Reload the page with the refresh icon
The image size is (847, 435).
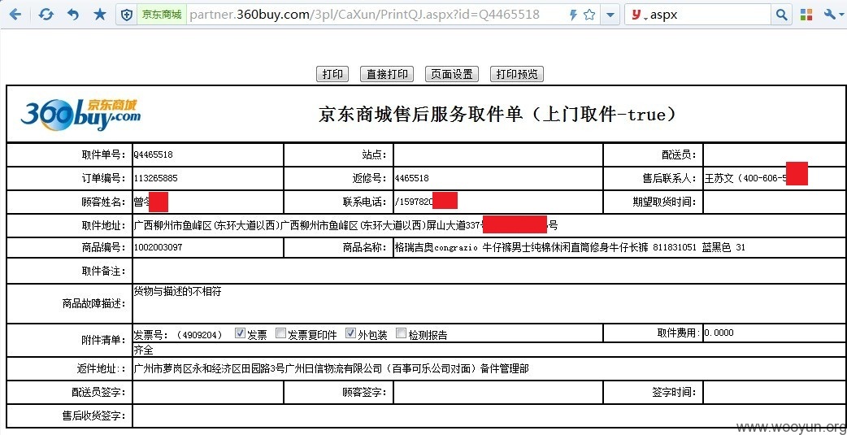tap(46, 15)
